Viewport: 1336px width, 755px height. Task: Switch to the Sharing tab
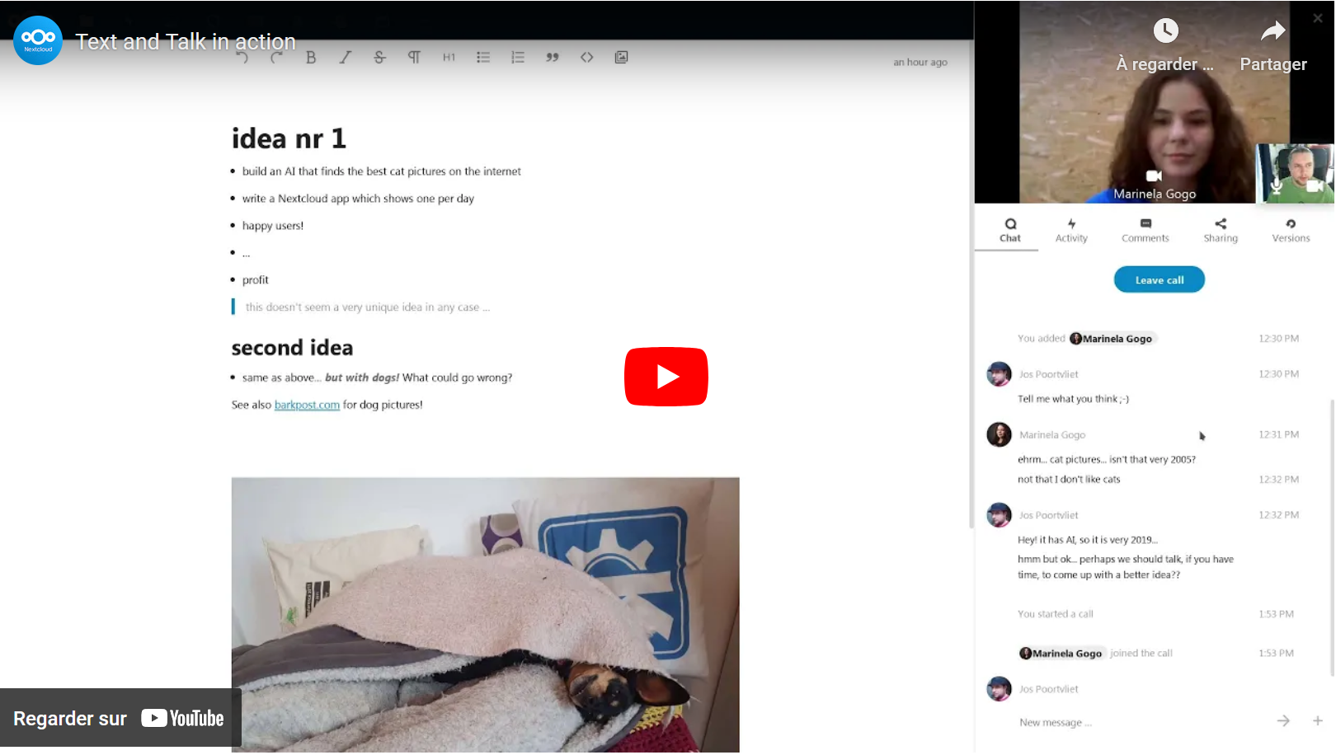click(1221, 230)
